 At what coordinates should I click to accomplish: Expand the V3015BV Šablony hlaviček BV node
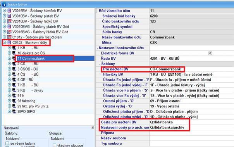tap(4, 10)
